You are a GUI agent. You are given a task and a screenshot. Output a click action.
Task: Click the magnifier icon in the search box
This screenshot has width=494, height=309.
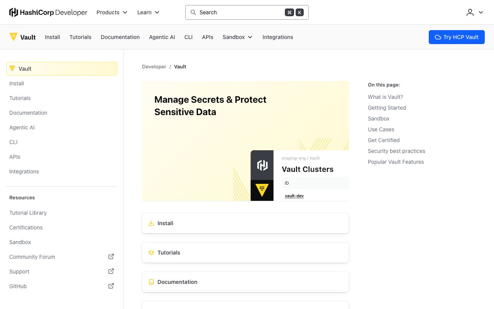click(193, 12)
